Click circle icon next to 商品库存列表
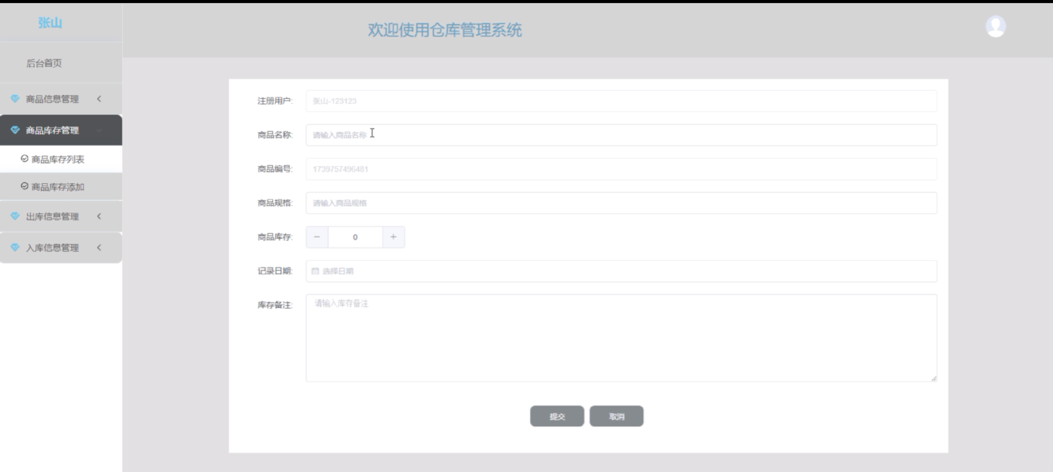The image size is (1053, 472). tap(25, 159)
